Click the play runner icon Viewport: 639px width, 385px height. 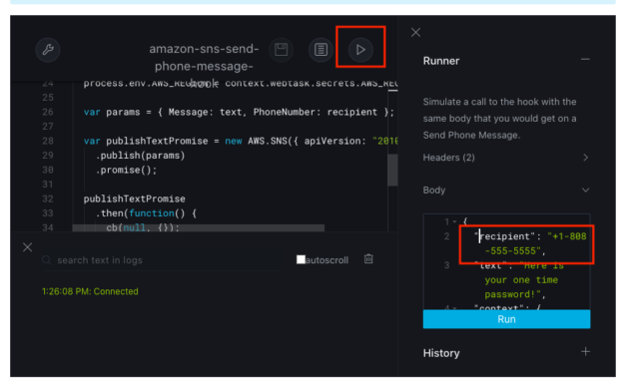tap(360, 50)
